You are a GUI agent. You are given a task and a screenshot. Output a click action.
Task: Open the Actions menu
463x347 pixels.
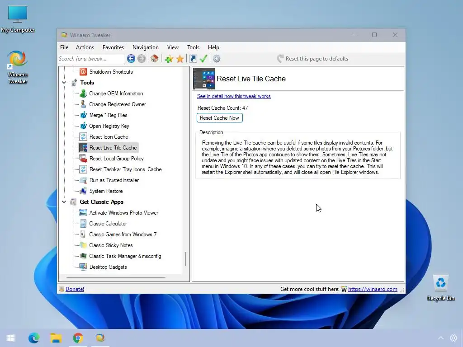[x=85, y=47]
